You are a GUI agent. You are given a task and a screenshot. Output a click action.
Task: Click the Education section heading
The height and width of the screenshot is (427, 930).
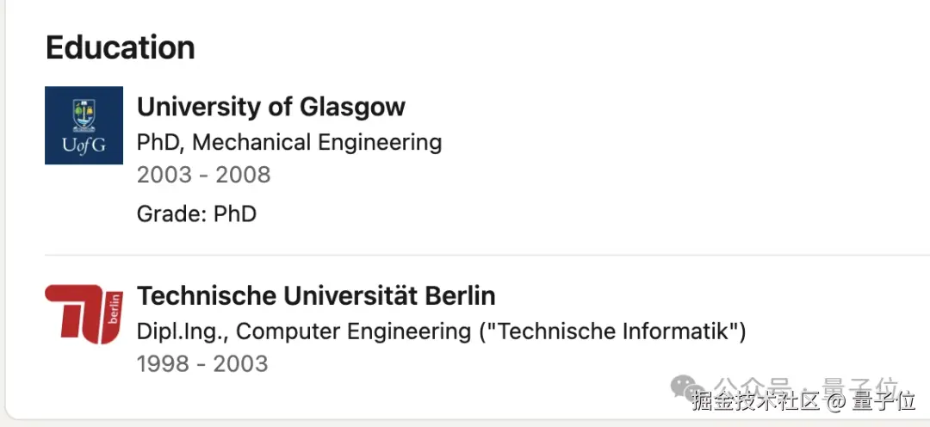click(121, 47)
